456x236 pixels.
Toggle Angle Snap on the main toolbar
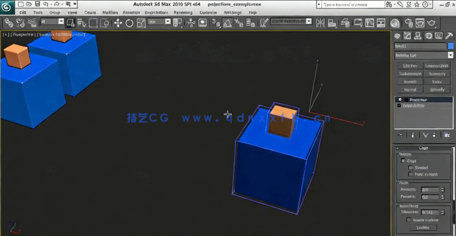[x=227, y=23]
